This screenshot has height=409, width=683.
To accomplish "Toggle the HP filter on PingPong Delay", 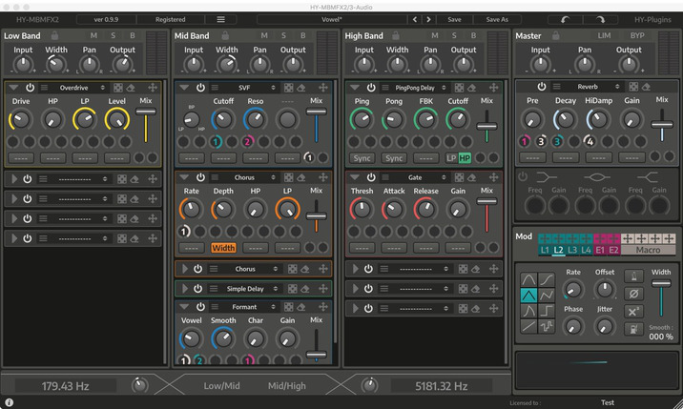I will (465, 158).
